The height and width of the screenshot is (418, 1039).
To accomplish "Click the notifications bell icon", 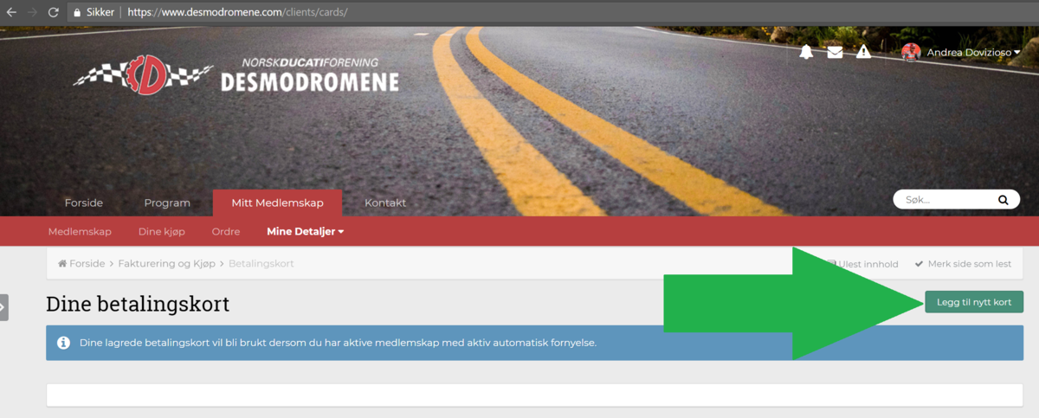I will (x=806, y=52).
